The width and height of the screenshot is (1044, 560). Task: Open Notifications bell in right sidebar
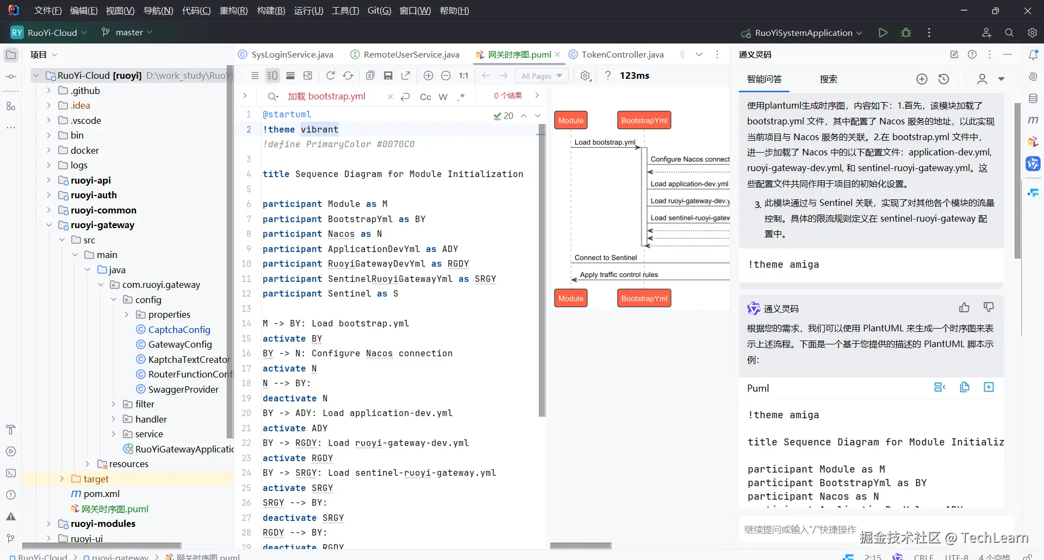[x=1033, y=55]
